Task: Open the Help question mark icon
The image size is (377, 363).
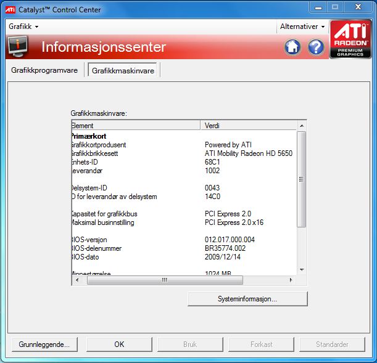Action: (316, 47)
